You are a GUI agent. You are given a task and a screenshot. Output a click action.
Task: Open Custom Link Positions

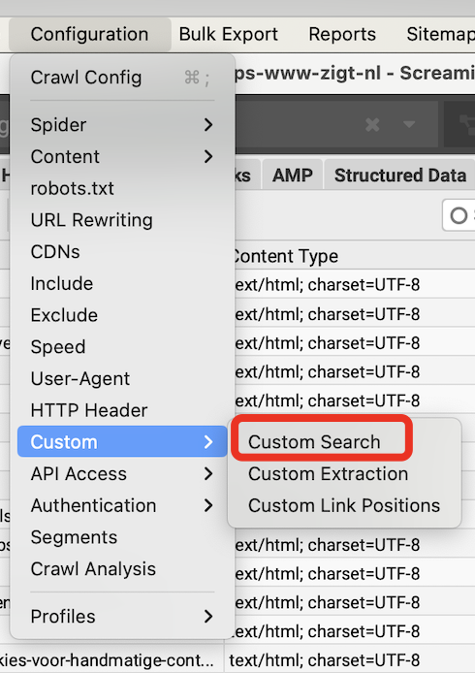(x=344, y=505)
